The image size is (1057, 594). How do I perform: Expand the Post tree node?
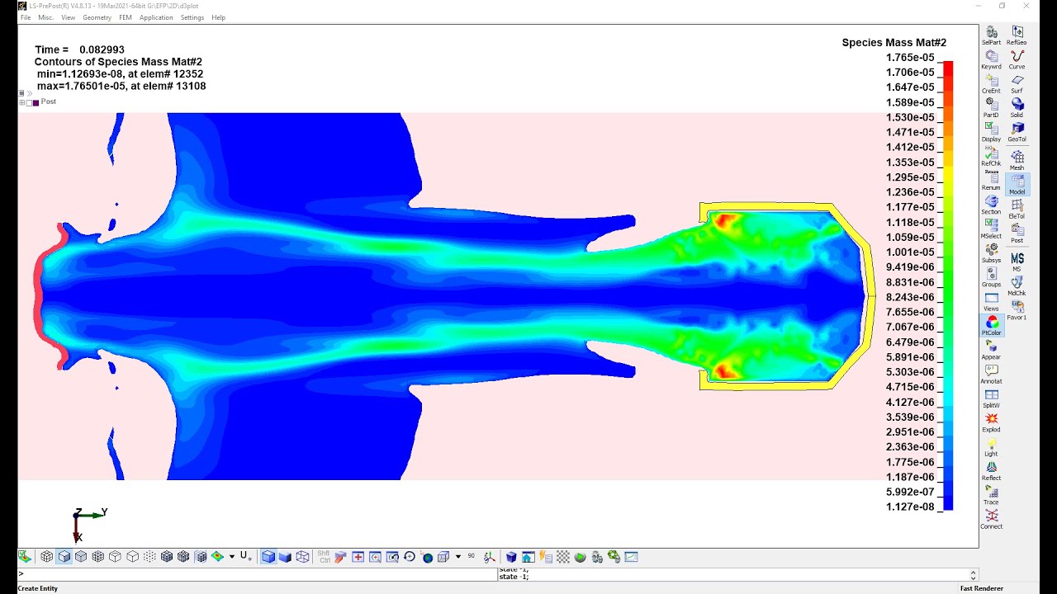tap(21, 102)
